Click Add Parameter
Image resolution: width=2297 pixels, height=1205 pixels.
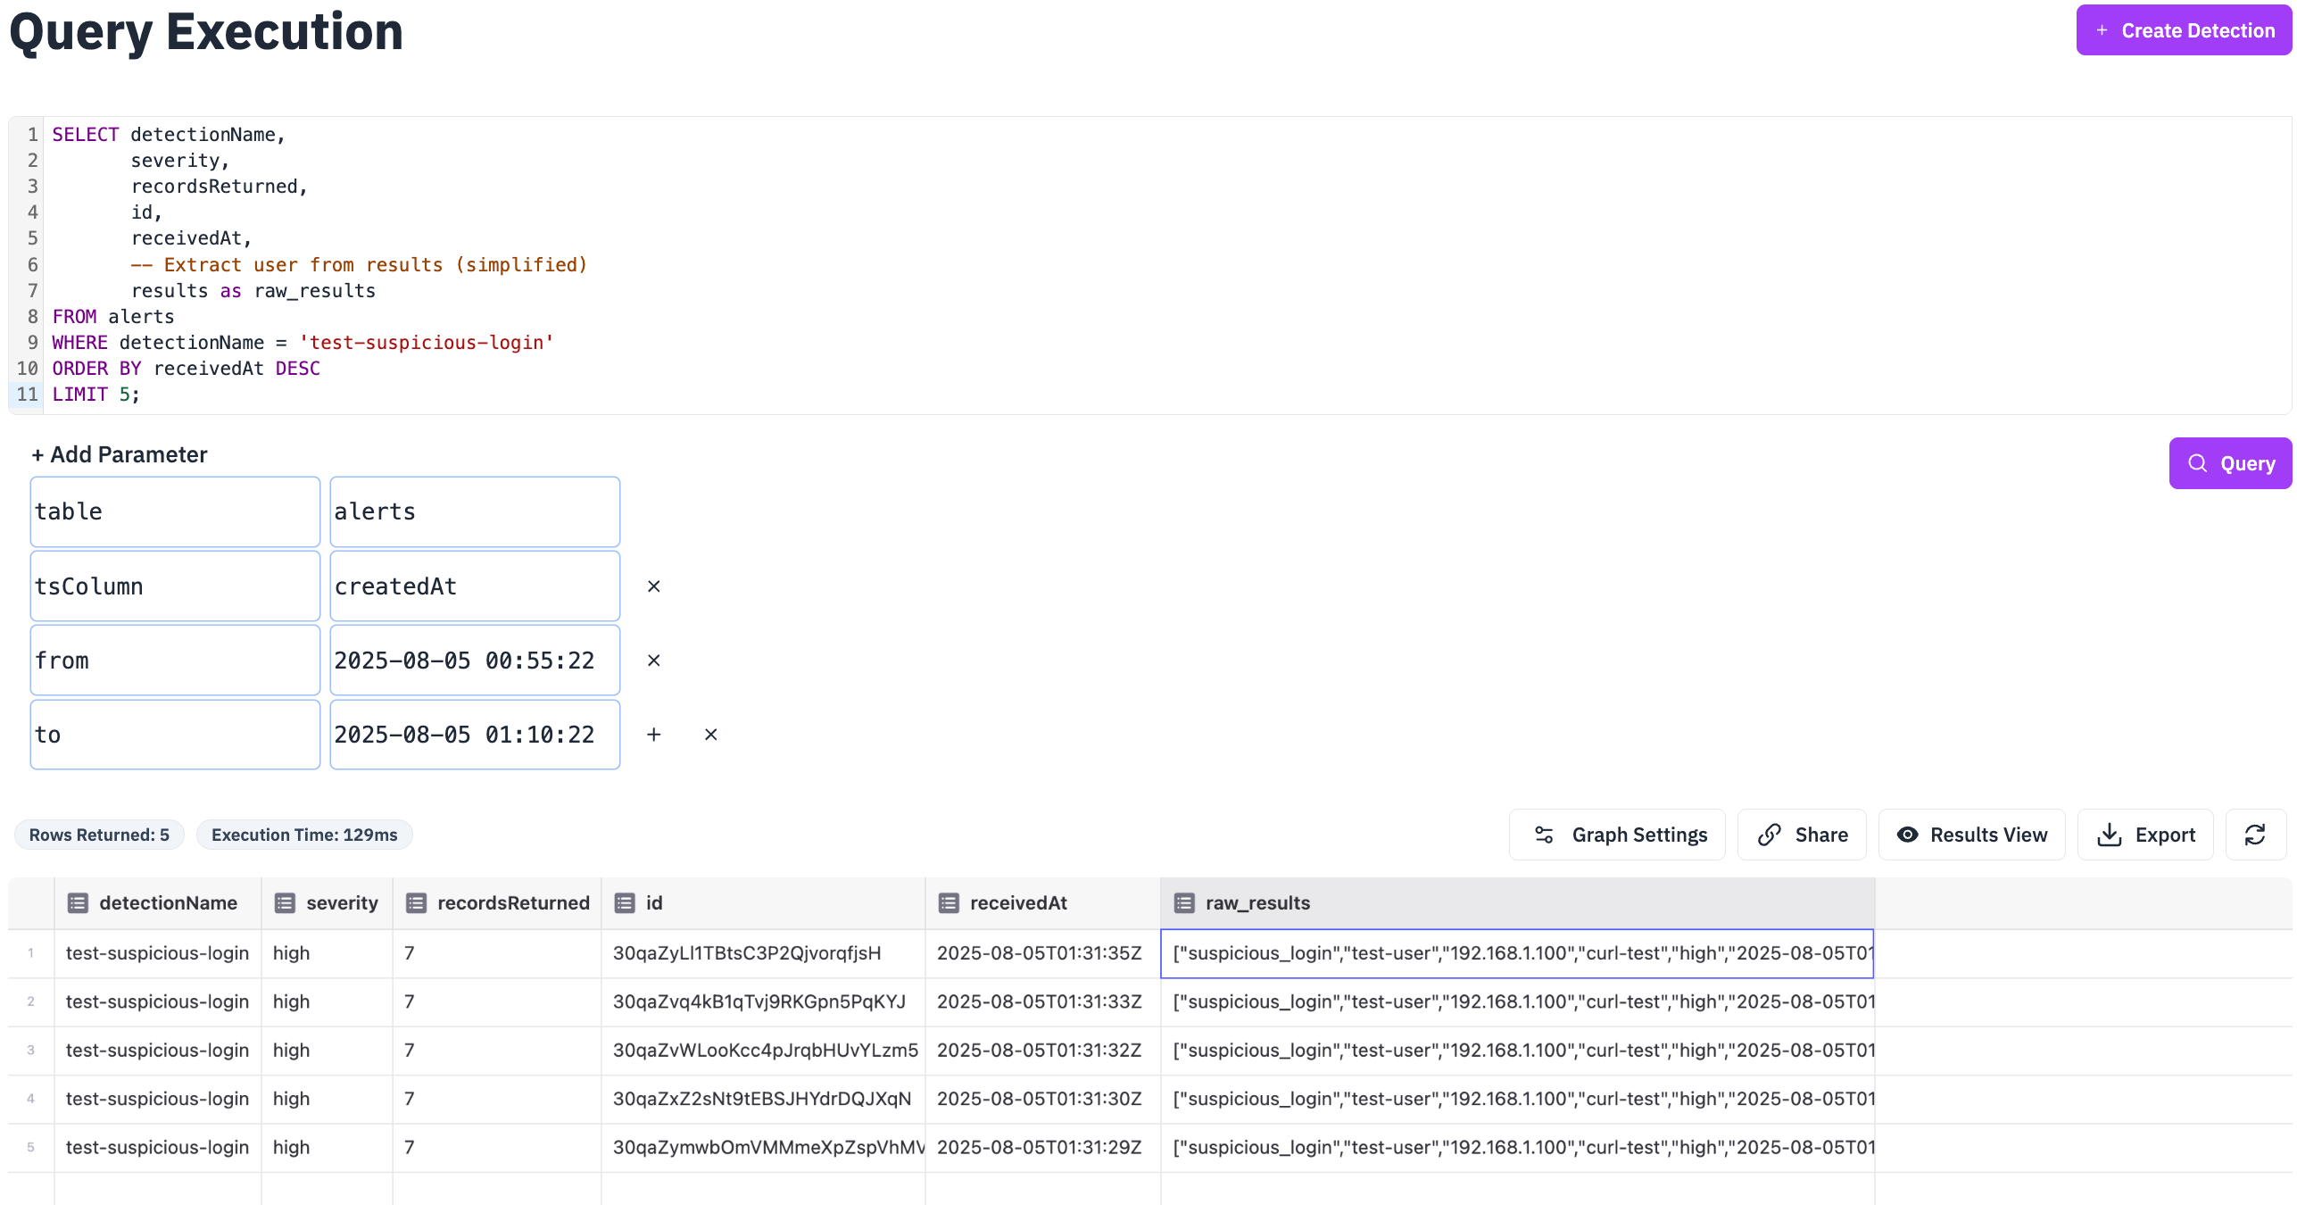(120, 454)
